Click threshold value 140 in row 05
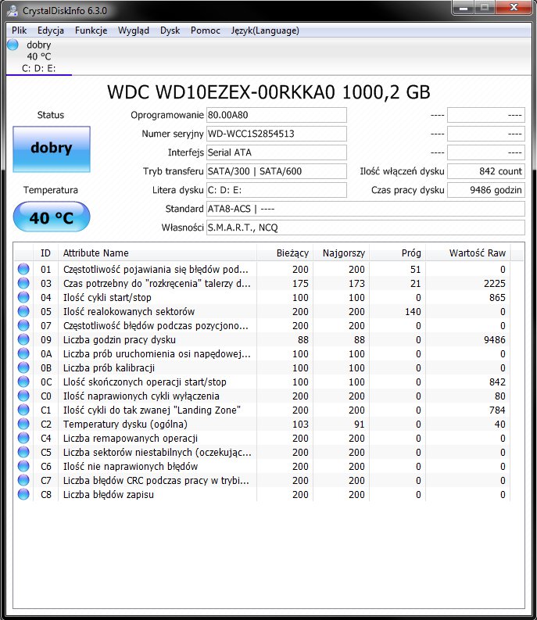Viewport: 537px width, 620px height. [413, 312]
